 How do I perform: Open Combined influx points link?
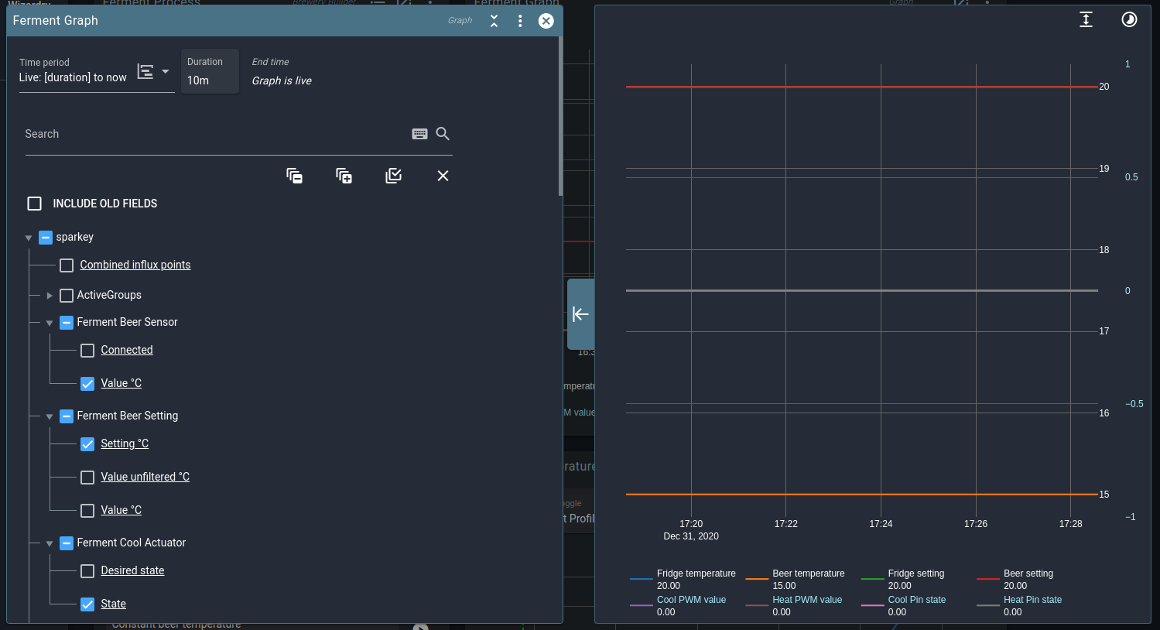click(x=135, y=265)
